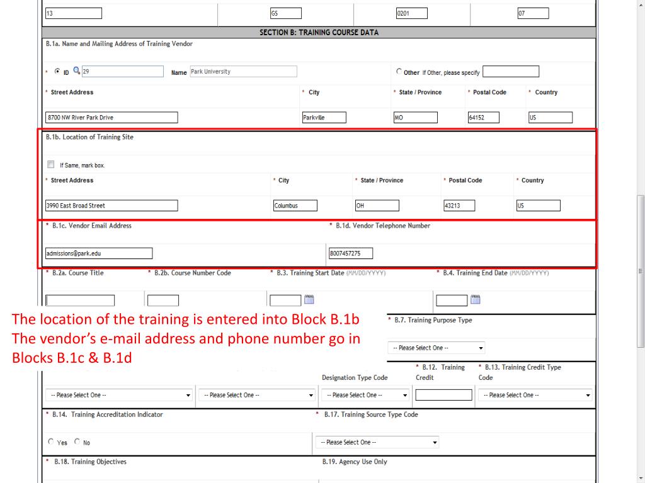Screen dimensions: 645x483
Task: Click the training site State field OH
Action: [377, 206]
